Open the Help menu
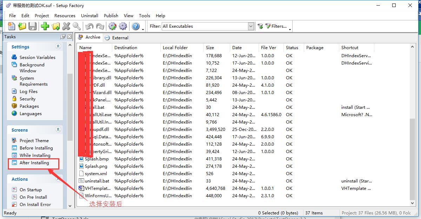Screen dimensions: 421x219 click(160, 15)
